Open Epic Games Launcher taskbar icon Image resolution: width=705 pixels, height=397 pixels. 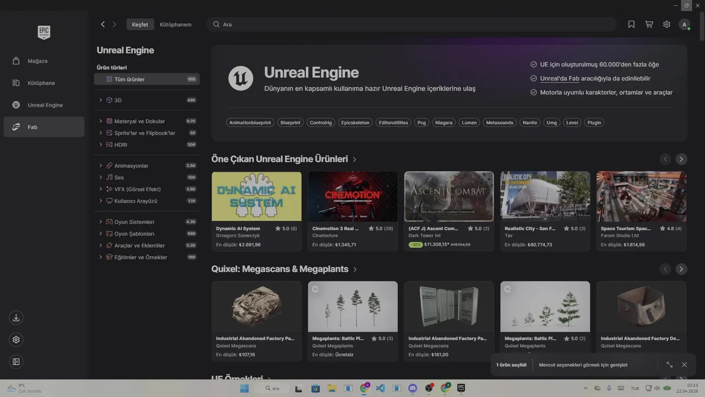tap(461, 388)
